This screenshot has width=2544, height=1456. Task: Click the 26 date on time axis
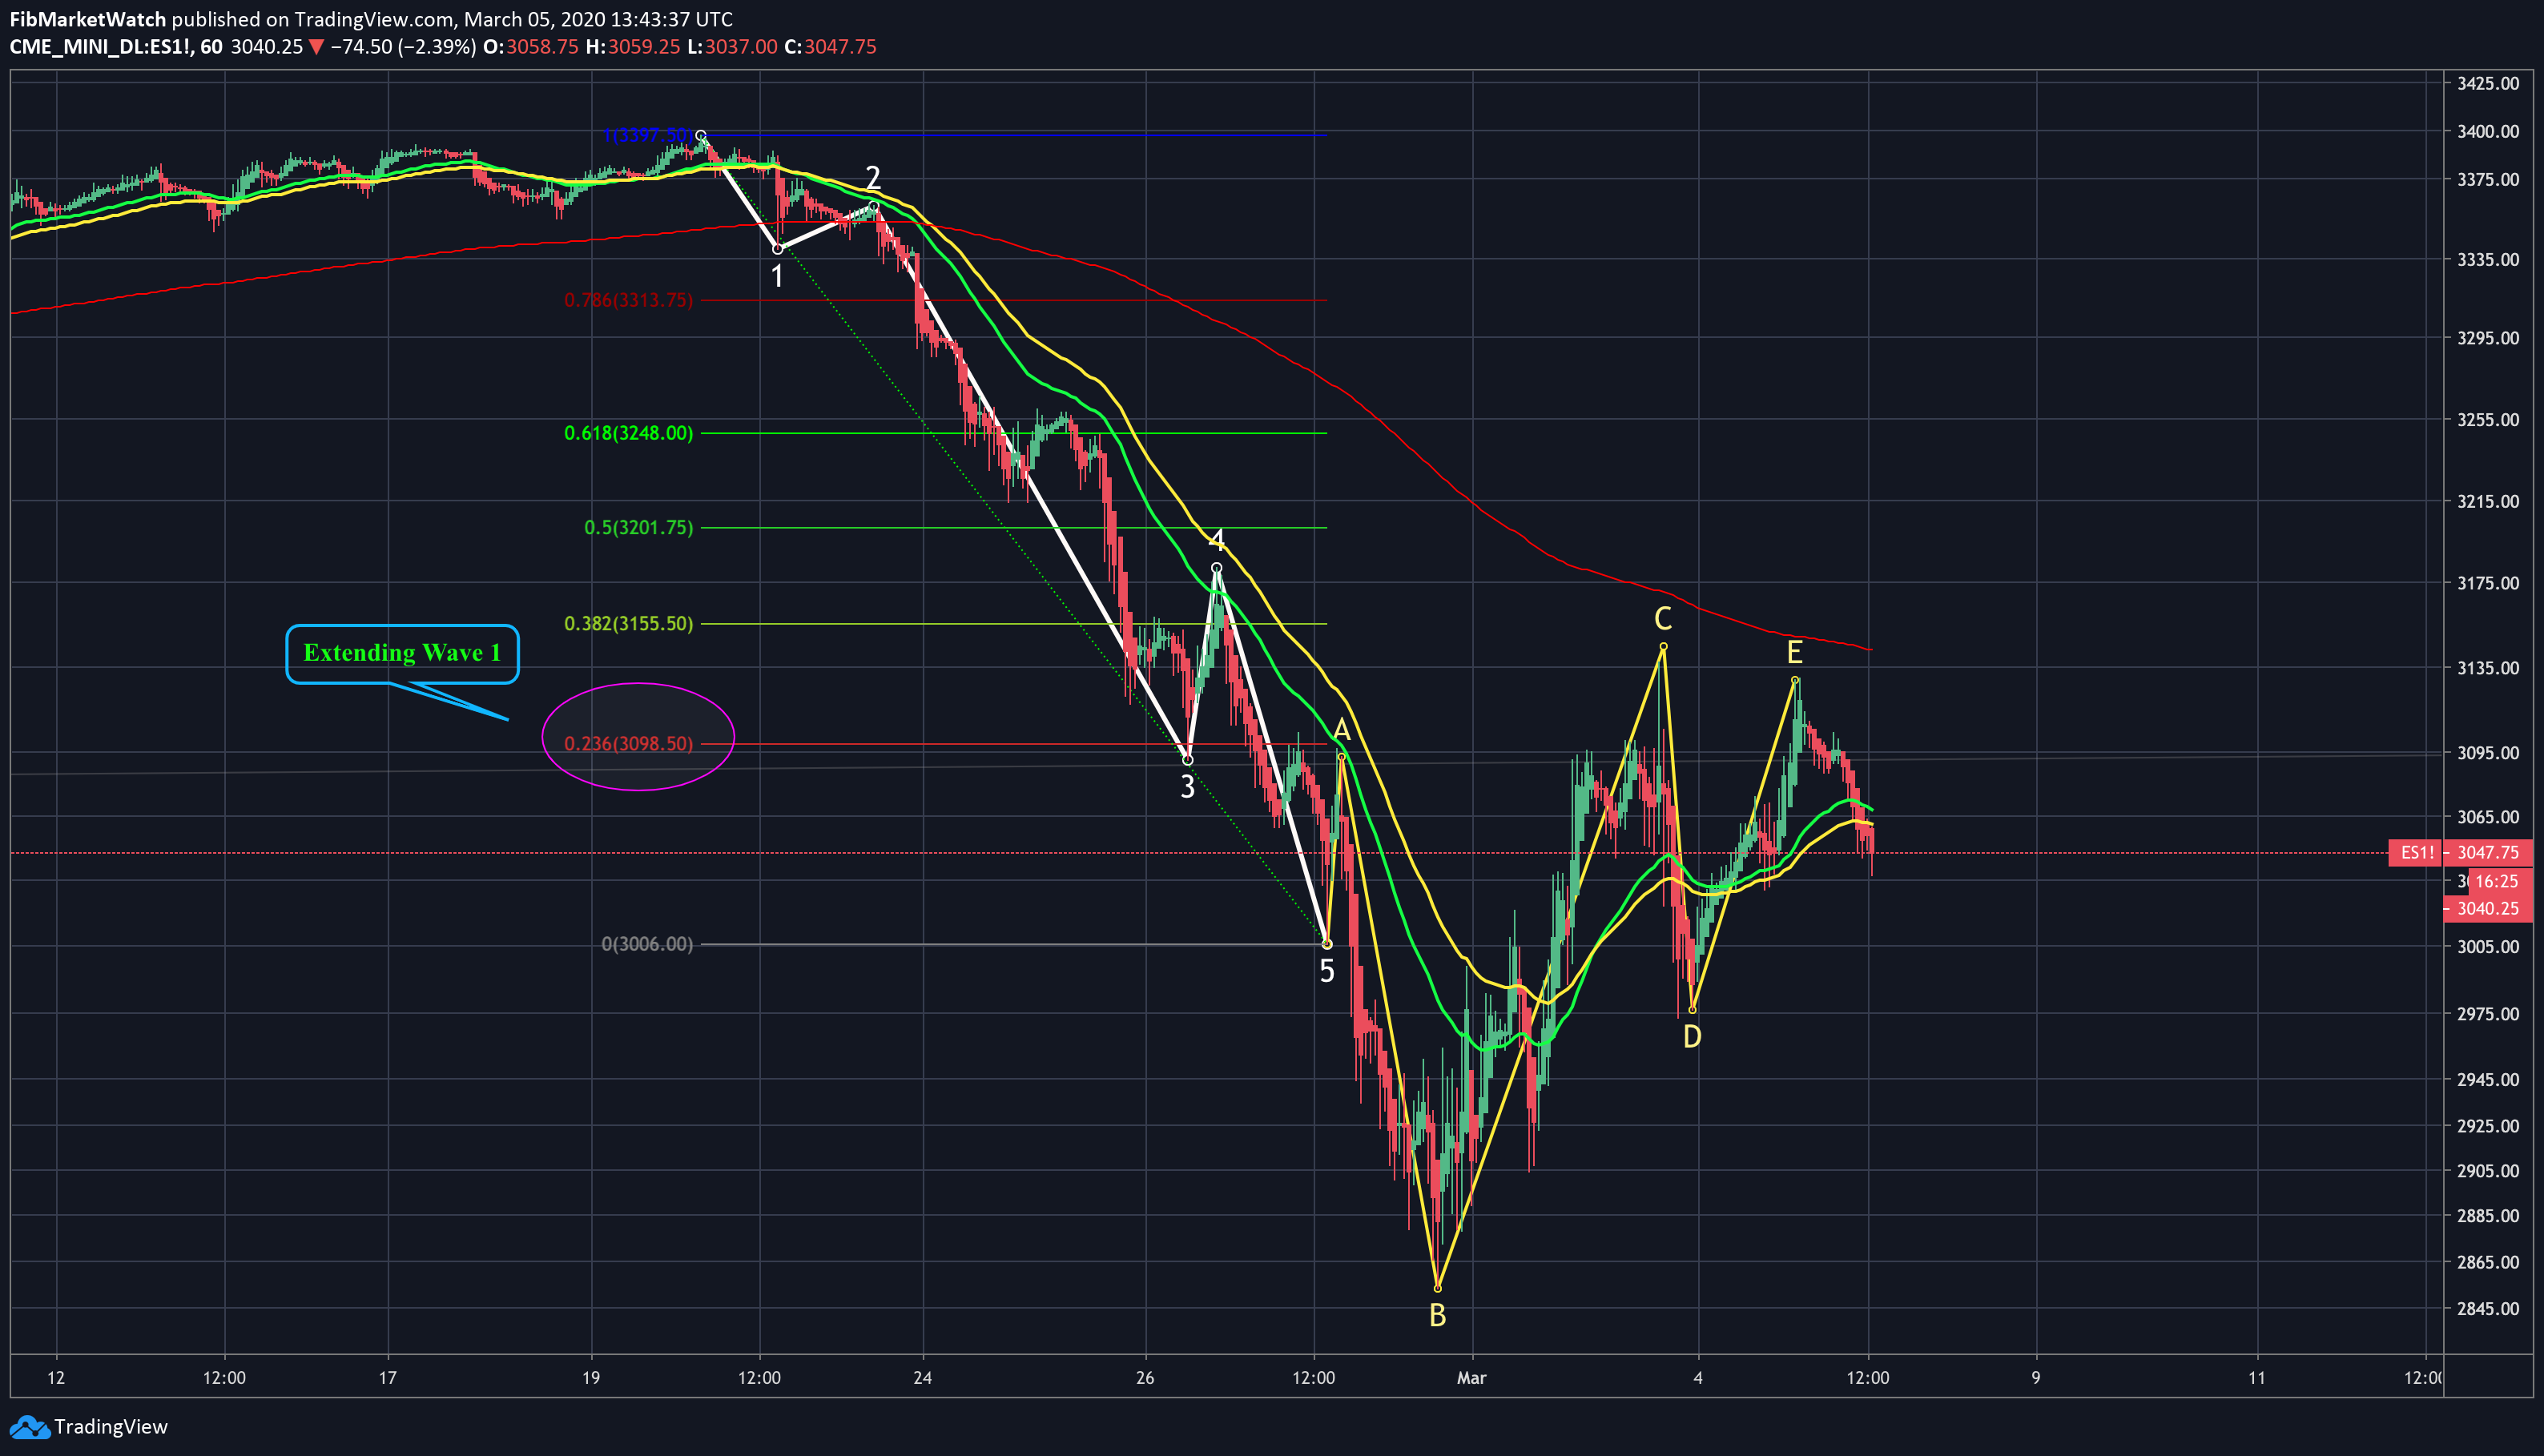click(x=1145, y=1378)
